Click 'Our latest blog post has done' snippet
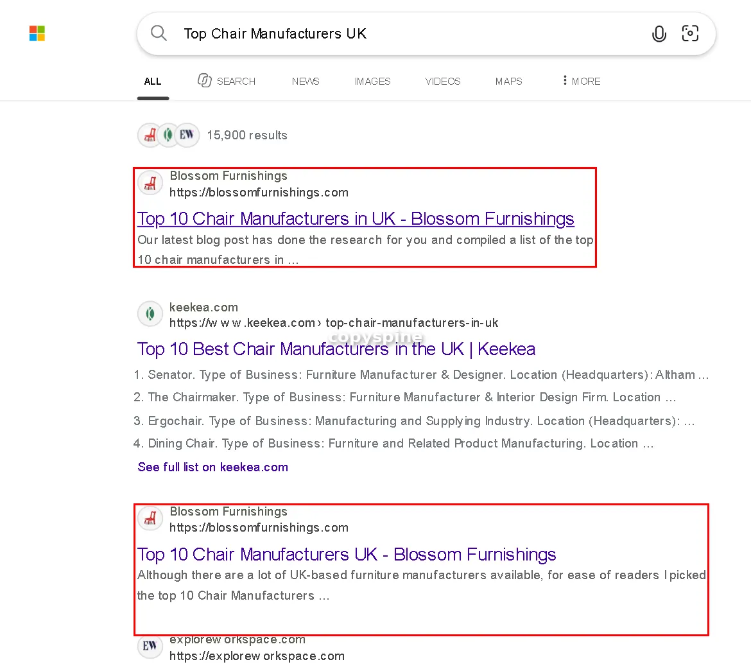The image size is (751, 669). tap(365, 250)
